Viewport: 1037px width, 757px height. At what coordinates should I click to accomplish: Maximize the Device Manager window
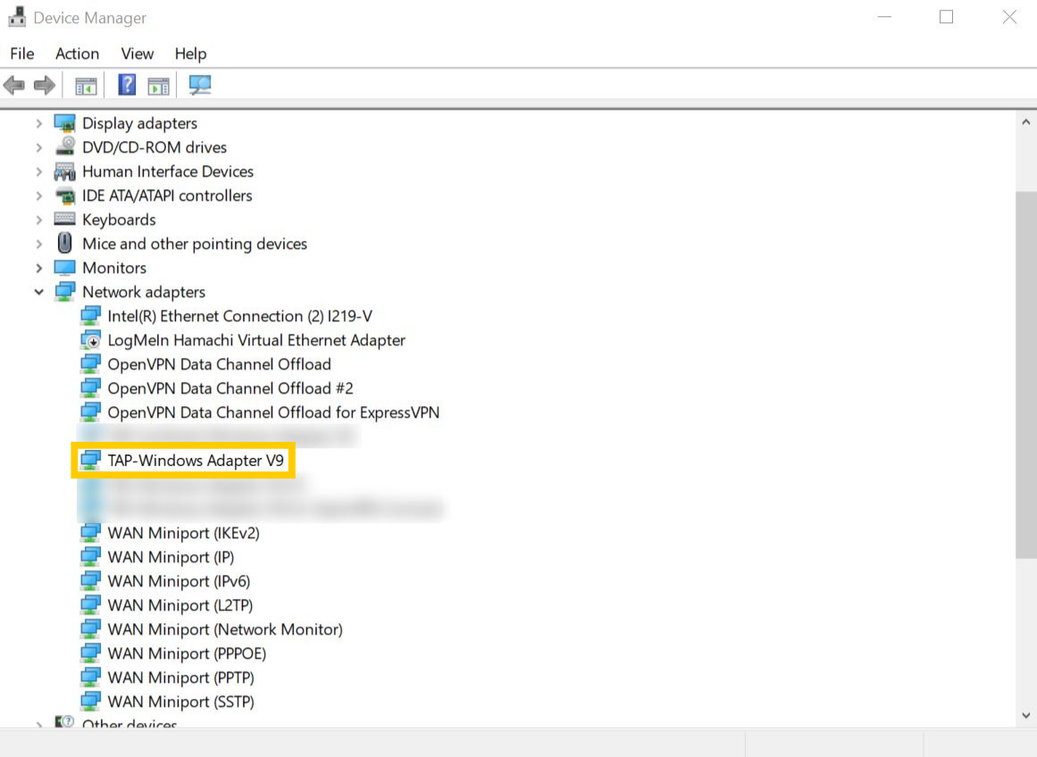click(x=947, y=17)
